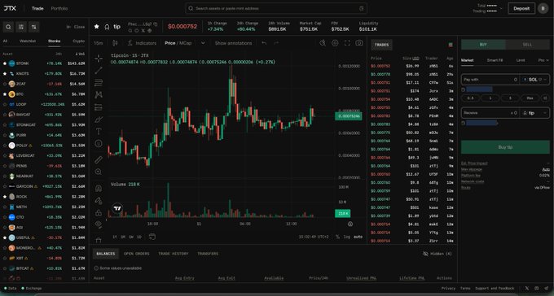Viewport: 554px width, 296px height.
Task: Toggle the magnet snap mode
Action: pyautogui.click(x=99, y=189)
